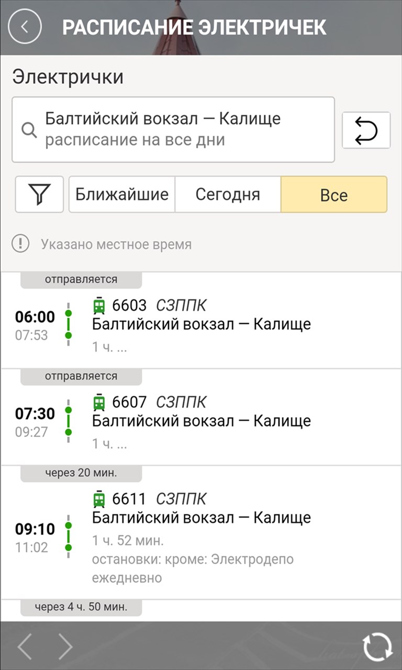Open train 6603 departing at 06:00
Image resolution: width=402 pixels, height=670 pixels.
click(x=201, y=324)
